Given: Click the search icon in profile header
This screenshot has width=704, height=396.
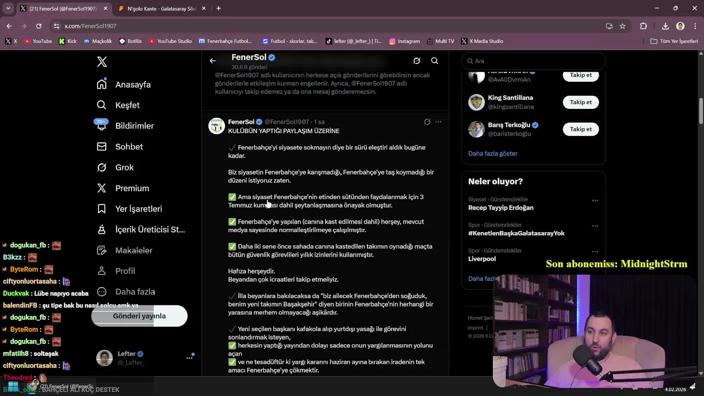Looking at the screenshot, I should [x=435, y=61].
